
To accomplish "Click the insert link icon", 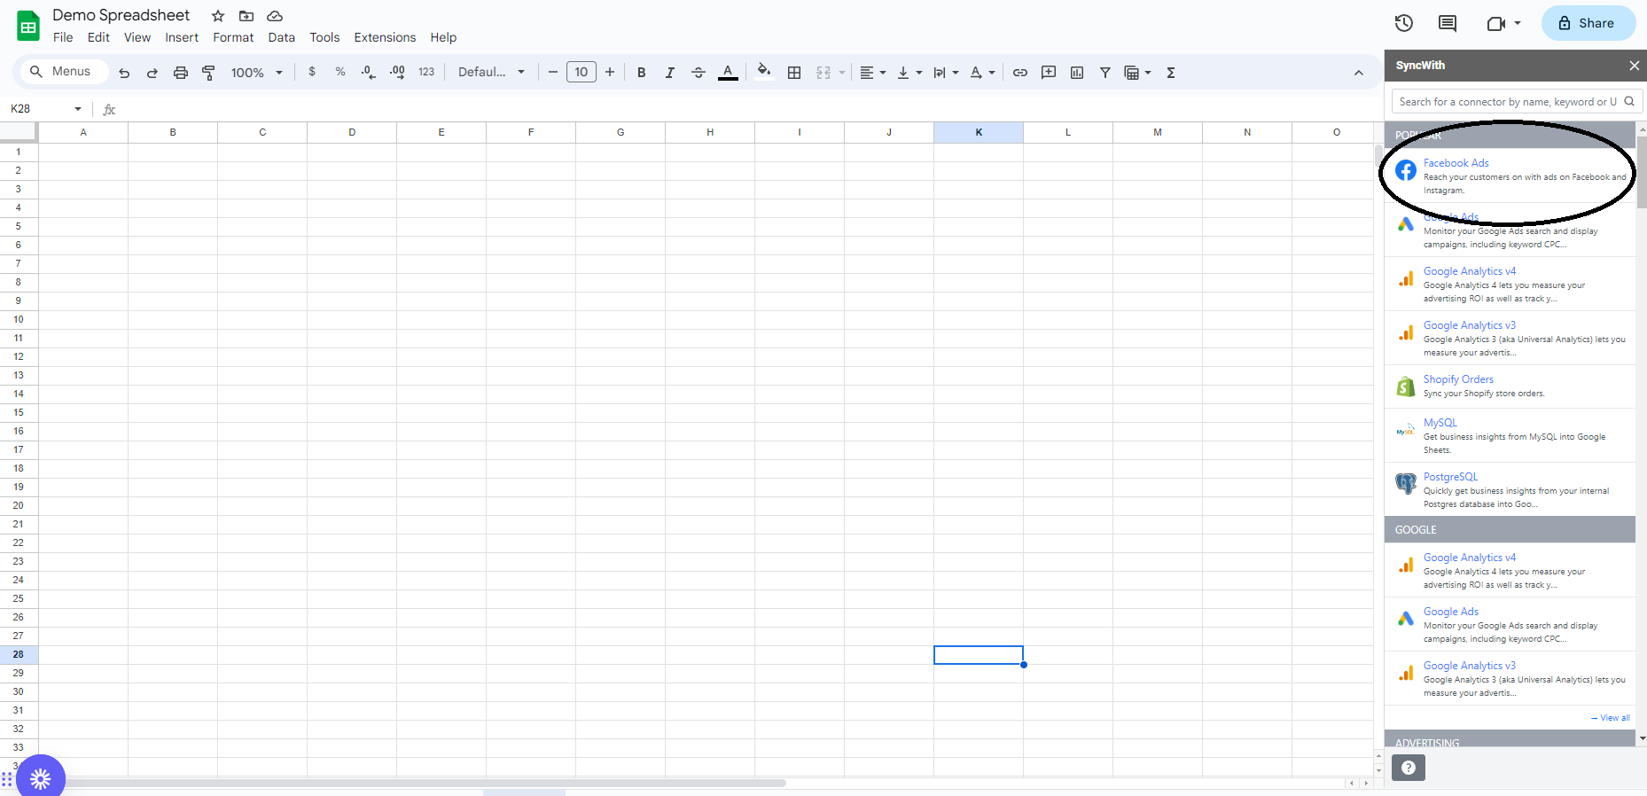I will (x=1020, y=73).
